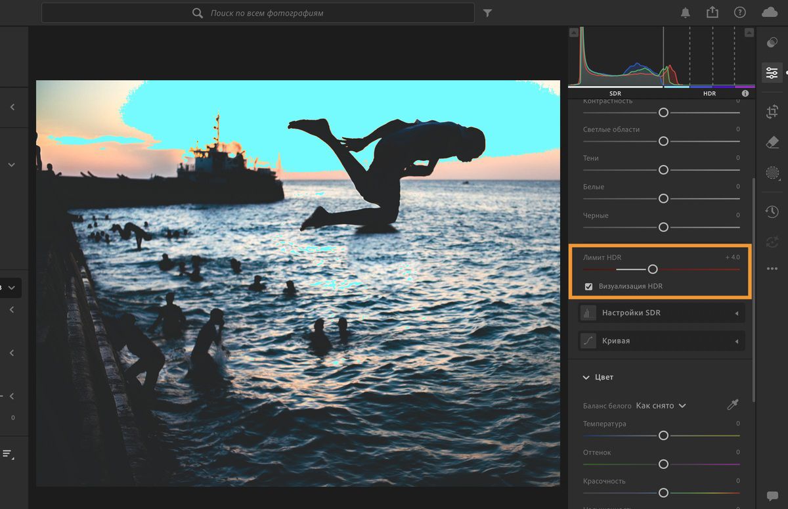
Task: Click the share and export icon
Action: 712,13
